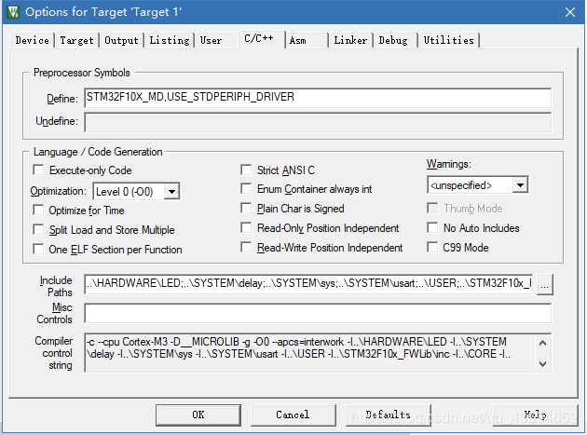Check Plain Char is Signed

(x=246, y=208)
